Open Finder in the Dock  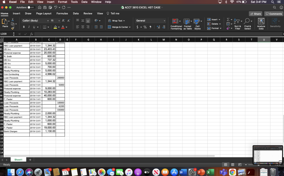(11, 172)
